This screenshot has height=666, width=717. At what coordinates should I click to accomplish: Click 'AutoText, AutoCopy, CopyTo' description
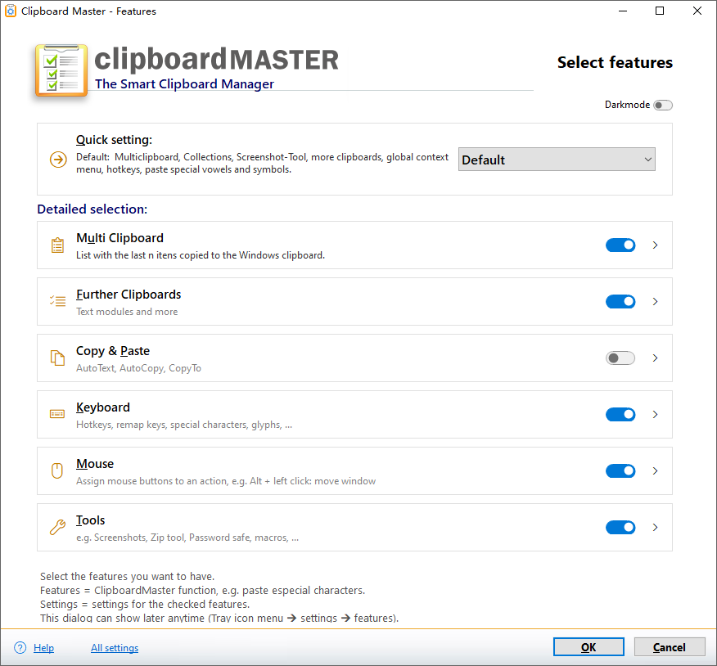[138, 368]
